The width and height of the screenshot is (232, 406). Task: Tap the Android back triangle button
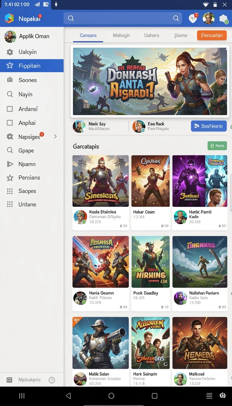pyautogui.click(x=68, y=396)
